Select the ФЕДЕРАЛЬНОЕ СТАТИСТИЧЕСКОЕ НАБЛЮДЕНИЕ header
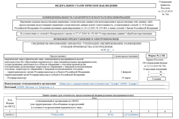Image resolution: width=179 pixels, height=119 pixels. coord(86,6)
